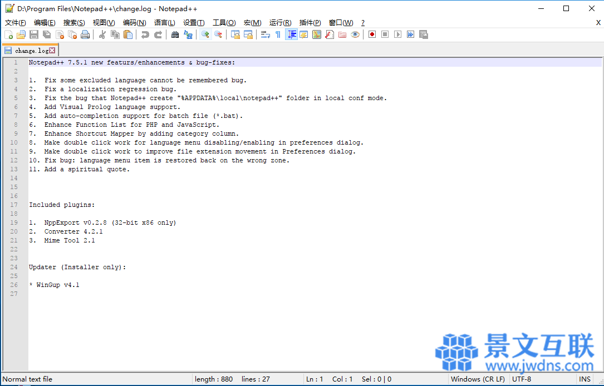The width and height of the screenshot is (604, 386).
Task: Toggle Show All Characters pilcrow icon
Action: tap(278, 34)
